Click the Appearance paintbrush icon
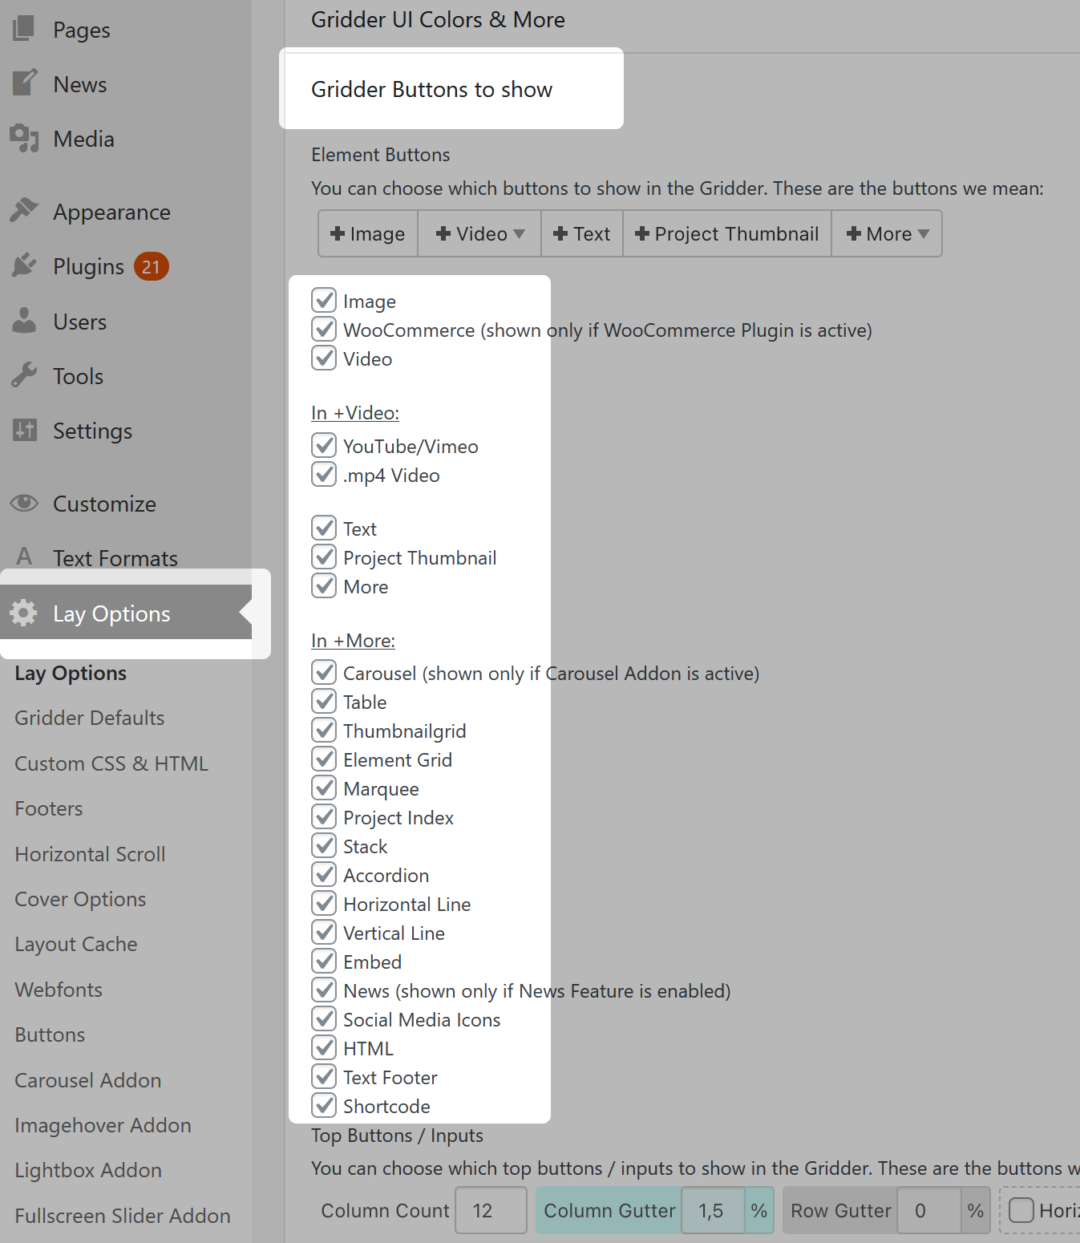 click(x=24, y=211)
